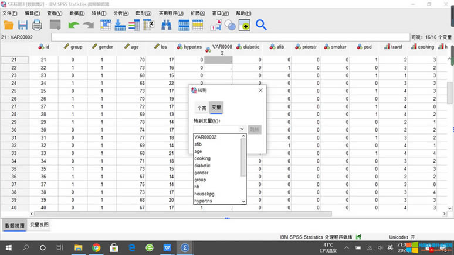Screen dimensions: 454x255
Task: Pick 'cooking' in the variable dropdown list
Action: [x=202, y=158]
